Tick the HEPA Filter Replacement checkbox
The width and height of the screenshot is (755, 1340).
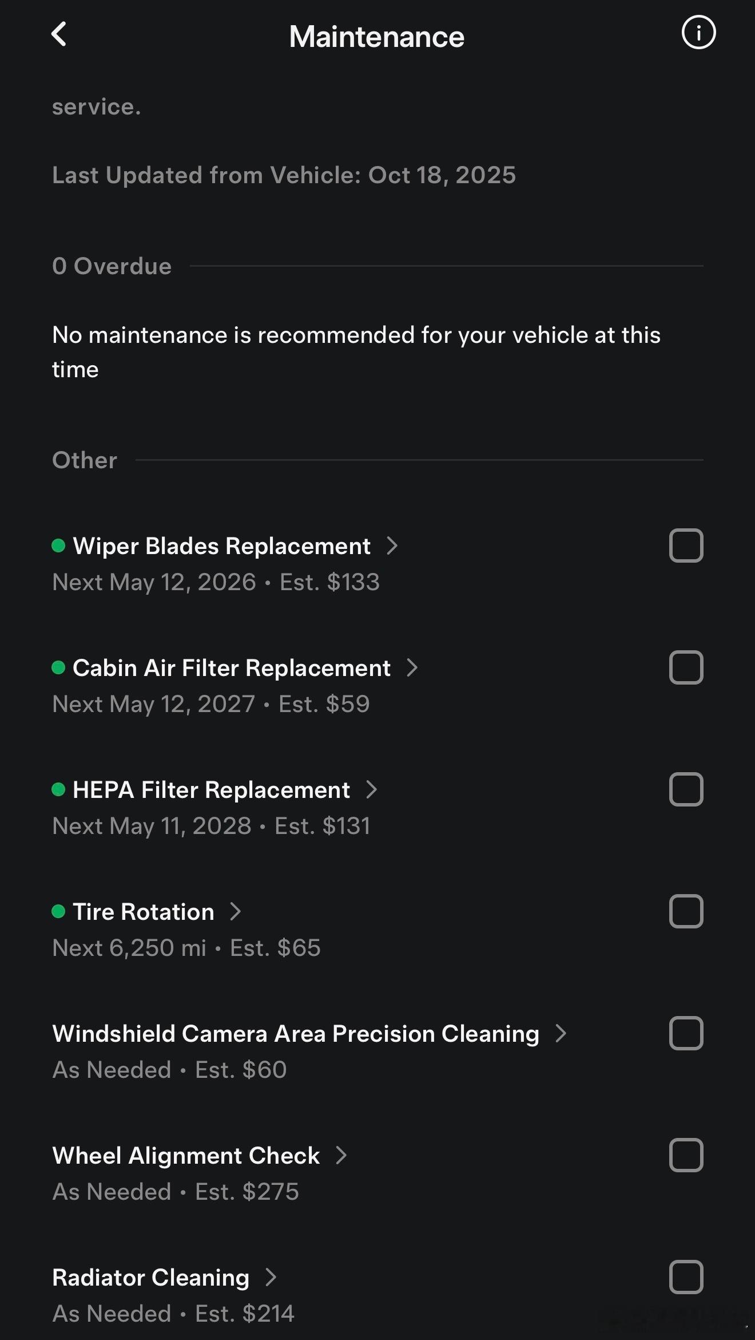click(686, 789)
